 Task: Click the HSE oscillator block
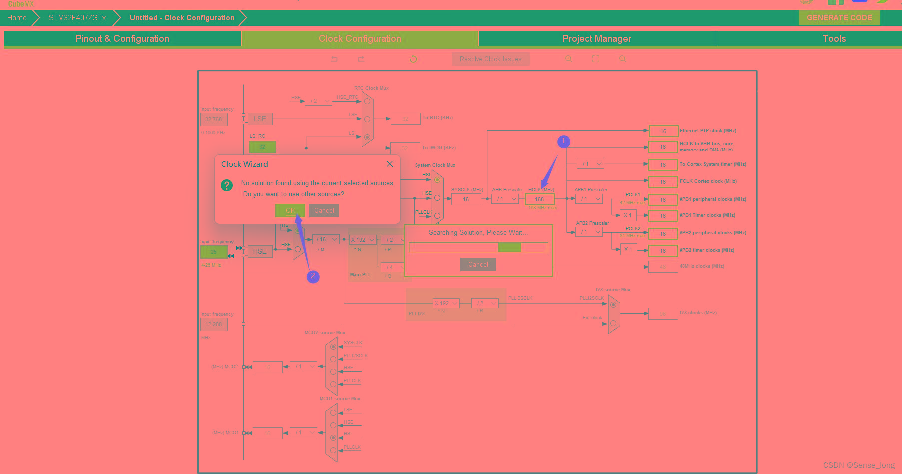[x=260, y=251]
